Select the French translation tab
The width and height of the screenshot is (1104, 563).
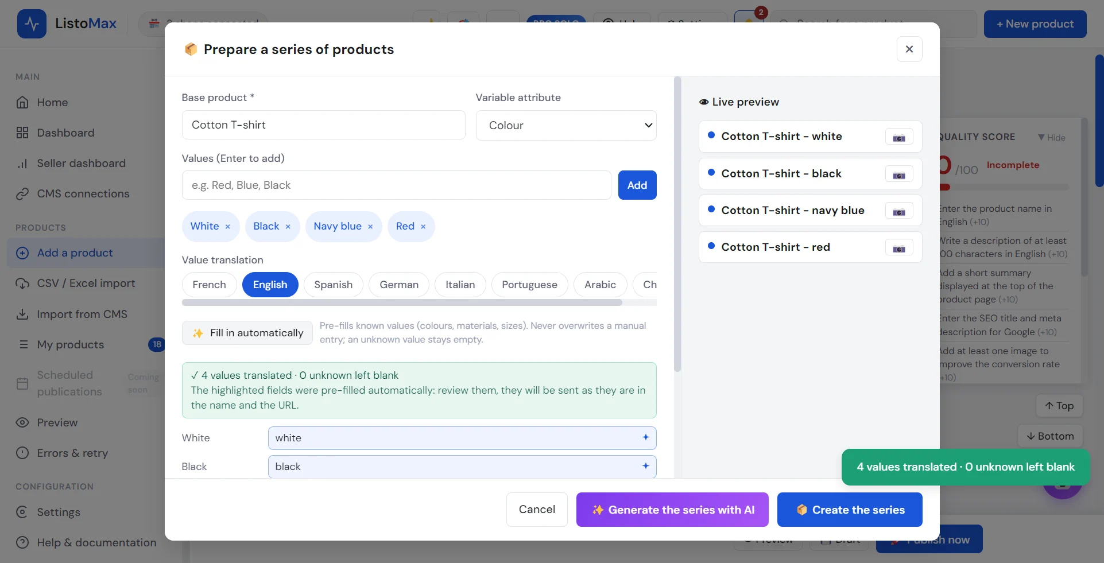click(210, 285)
